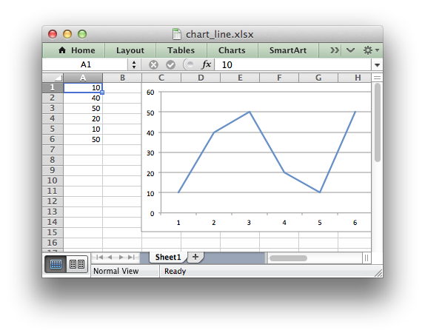Select the Sheet1 tab

click(168, 257)
